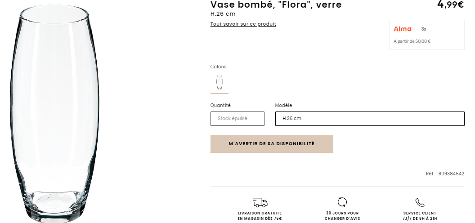Click the product title Vase bombé Flora
475x223 pixels.
click(276, 4)
